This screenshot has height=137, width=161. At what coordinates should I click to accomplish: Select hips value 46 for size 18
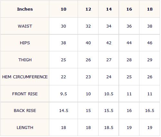tap(150, 43)
